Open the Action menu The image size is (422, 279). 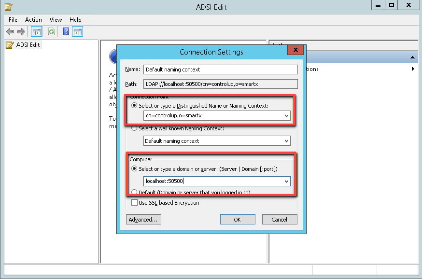pyautogui.click(x=33, y=20)
